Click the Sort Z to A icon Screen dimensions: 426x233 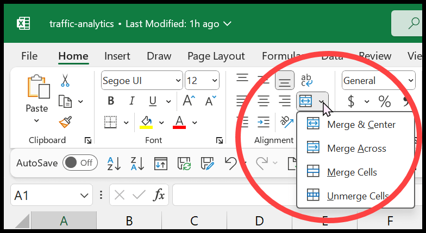(x=137, y=163)
